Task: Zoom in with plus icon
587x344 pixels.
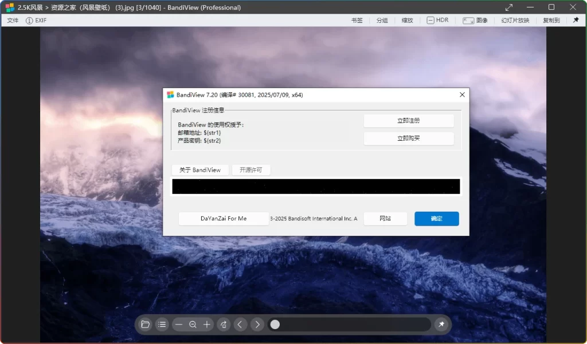Action: coord(206,325)
